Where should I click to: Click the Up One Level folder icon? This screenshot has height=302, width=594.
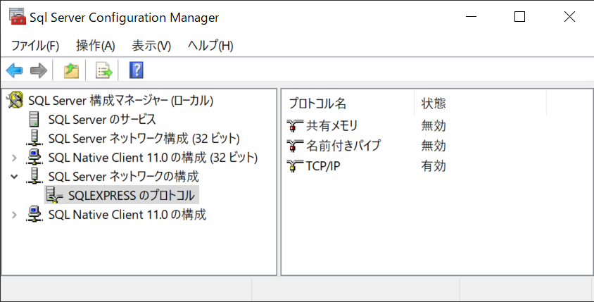[71, 70]
